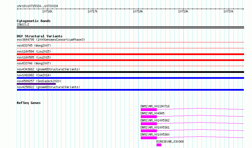Click the thin red line under nsv833745
The image size is (252, 148).
coord(130,48)
